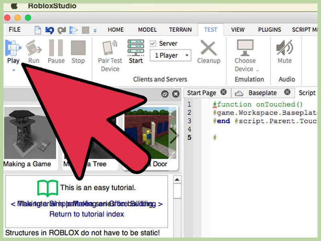Open the Door tutorial thumbnail

pos(150,133)
